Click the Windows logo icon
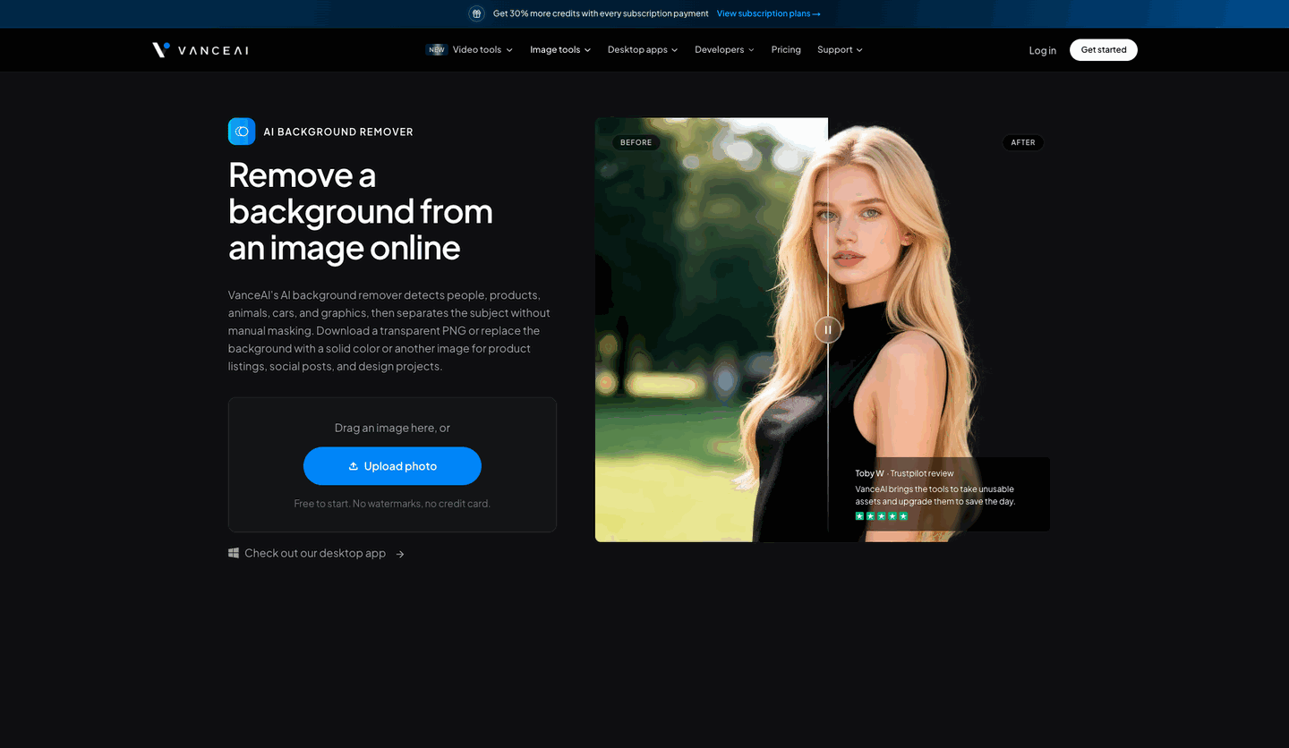Image resolution: width=1289 pixels, height=748 pixels. point(234,553)
